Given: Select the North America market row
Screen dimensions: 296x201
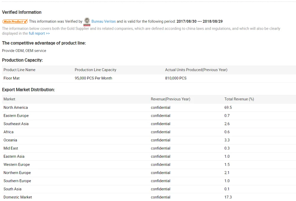Looking at the screenshot, I should [16, 108].
